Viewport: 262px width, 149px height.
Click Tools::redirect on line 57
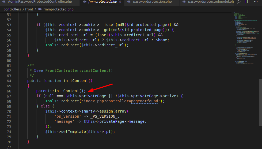(62, 45)
